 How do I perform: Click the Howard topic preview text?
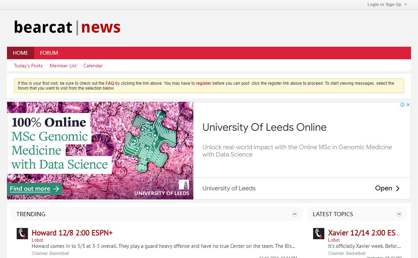click(x=163, y=246)
